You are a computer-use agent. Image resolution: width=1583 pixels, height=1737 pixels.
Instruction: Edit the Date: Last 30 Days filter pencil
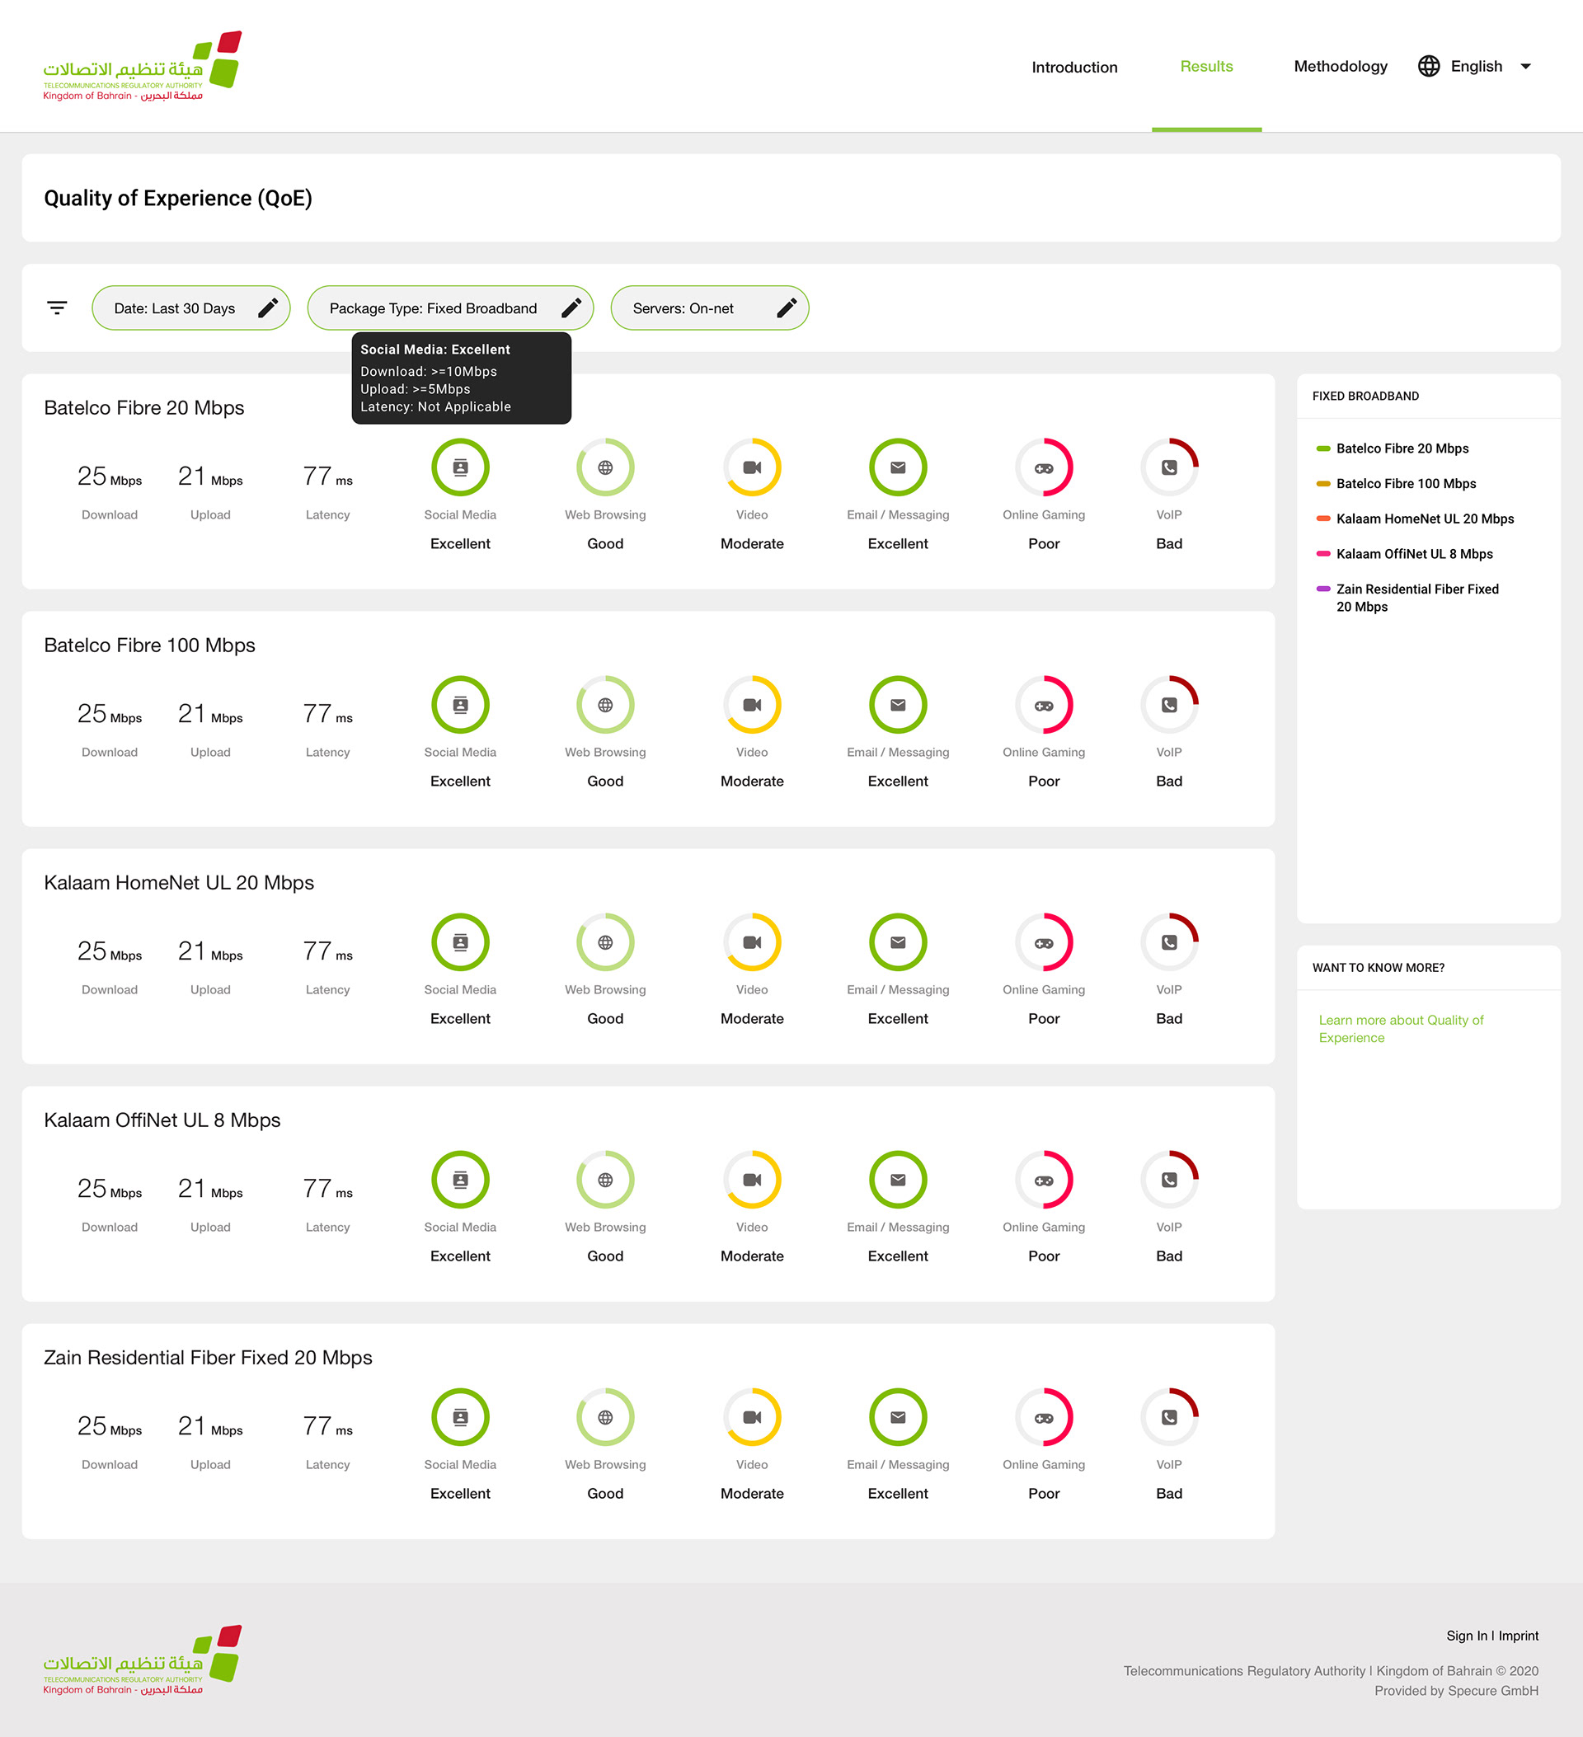(x=268, y=307)
